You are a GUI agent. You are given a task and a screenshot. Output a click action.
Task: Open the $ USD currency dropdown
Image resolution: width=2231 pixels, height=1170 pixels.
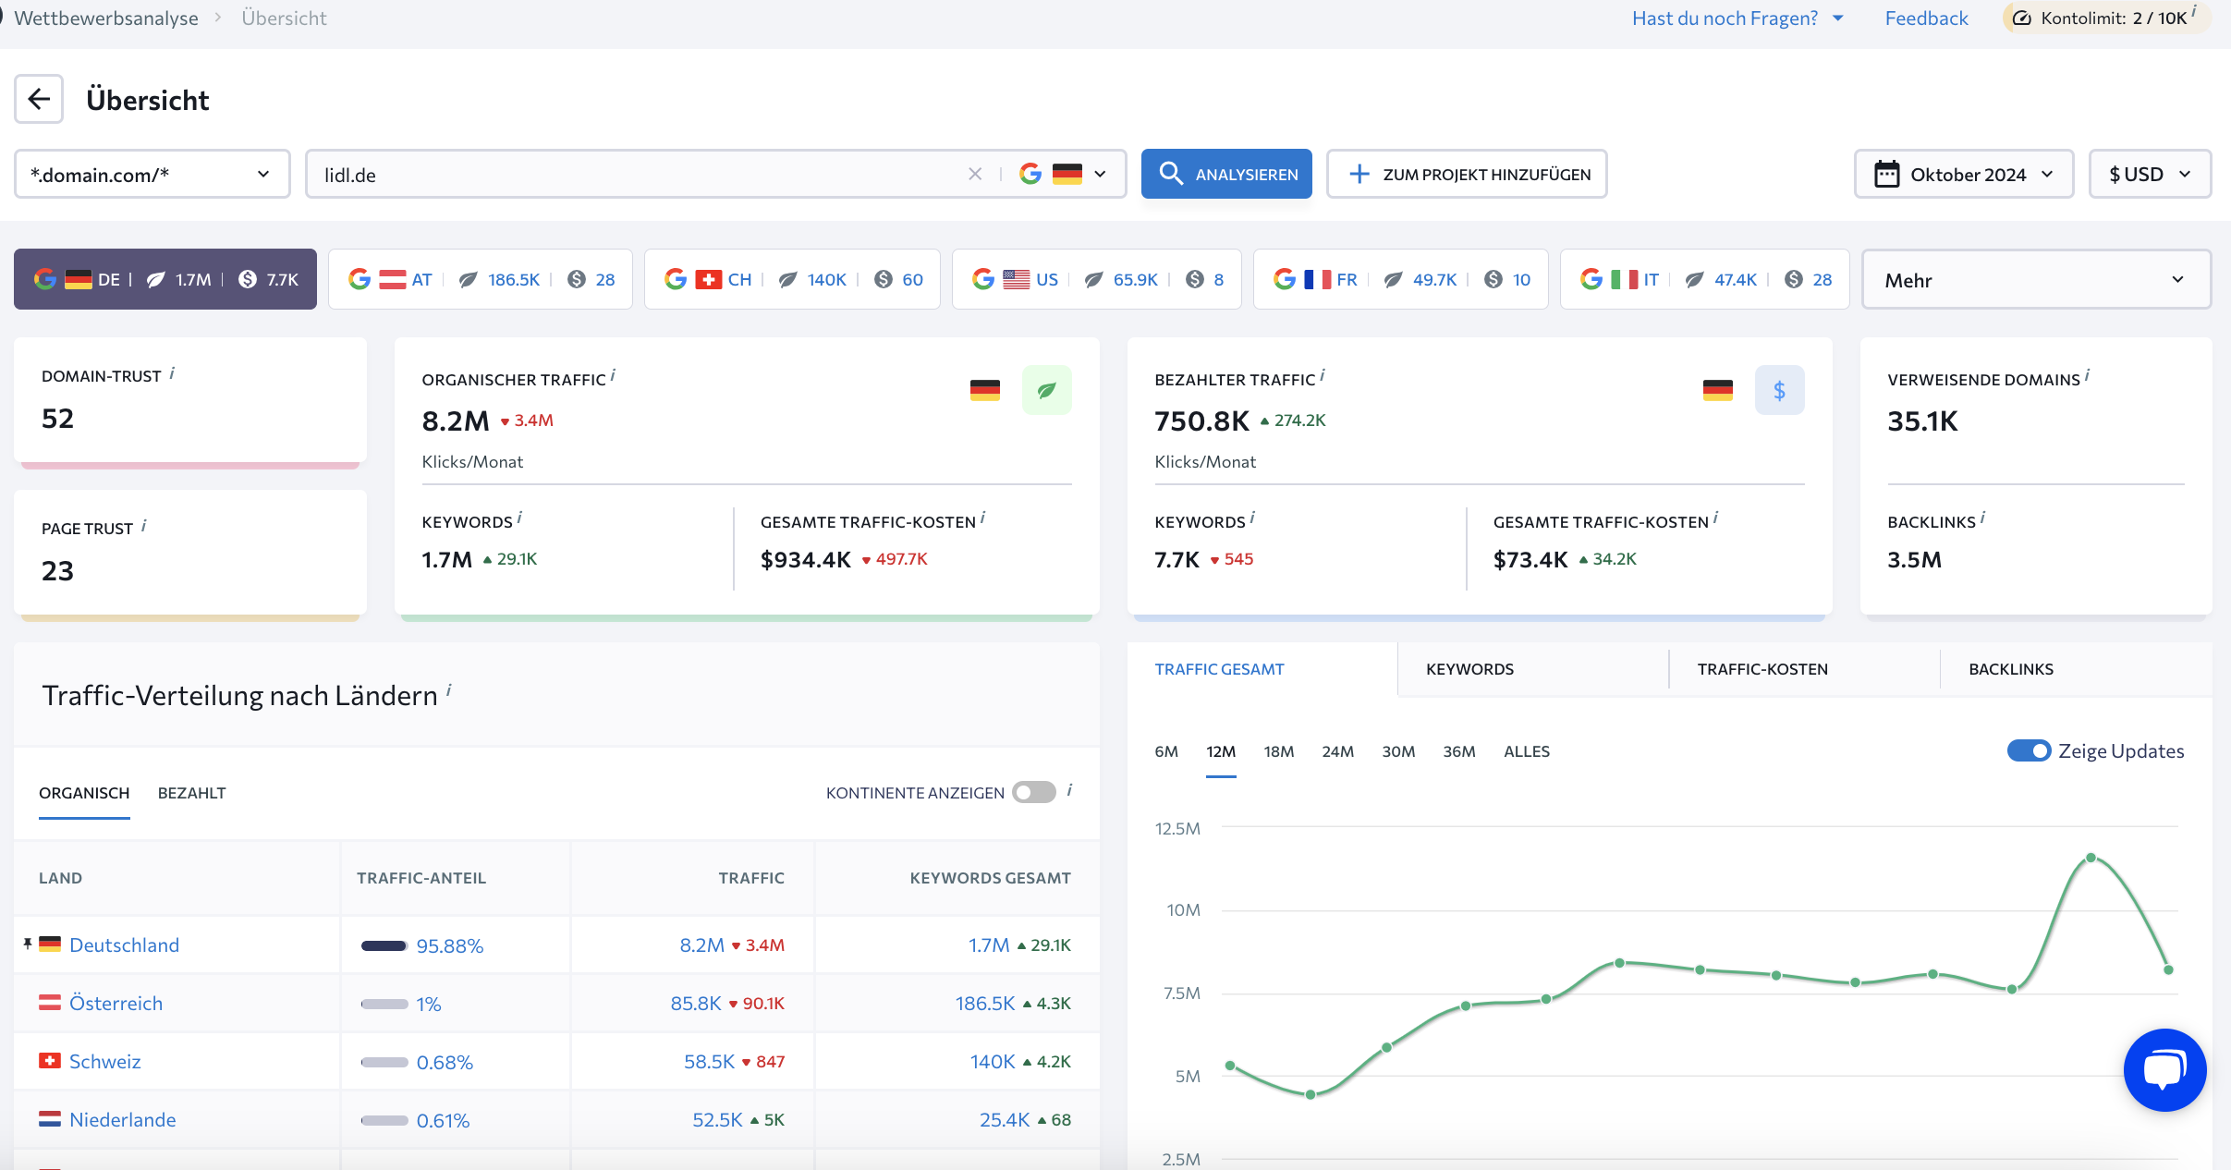pyautogui.click(x=2150, y=174)
